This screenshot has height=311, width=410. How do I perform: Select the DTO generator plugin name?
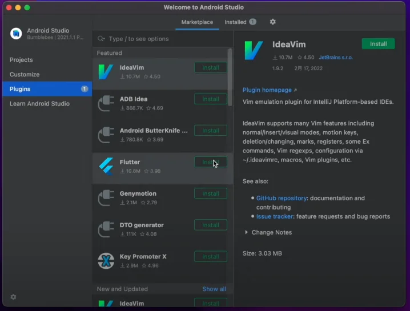point(142,225)
